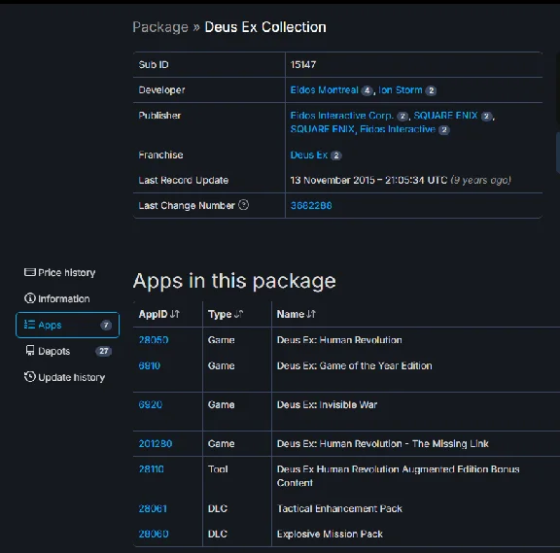Click The Missing Link row name
560x553 pixels.
click(382, 444)
